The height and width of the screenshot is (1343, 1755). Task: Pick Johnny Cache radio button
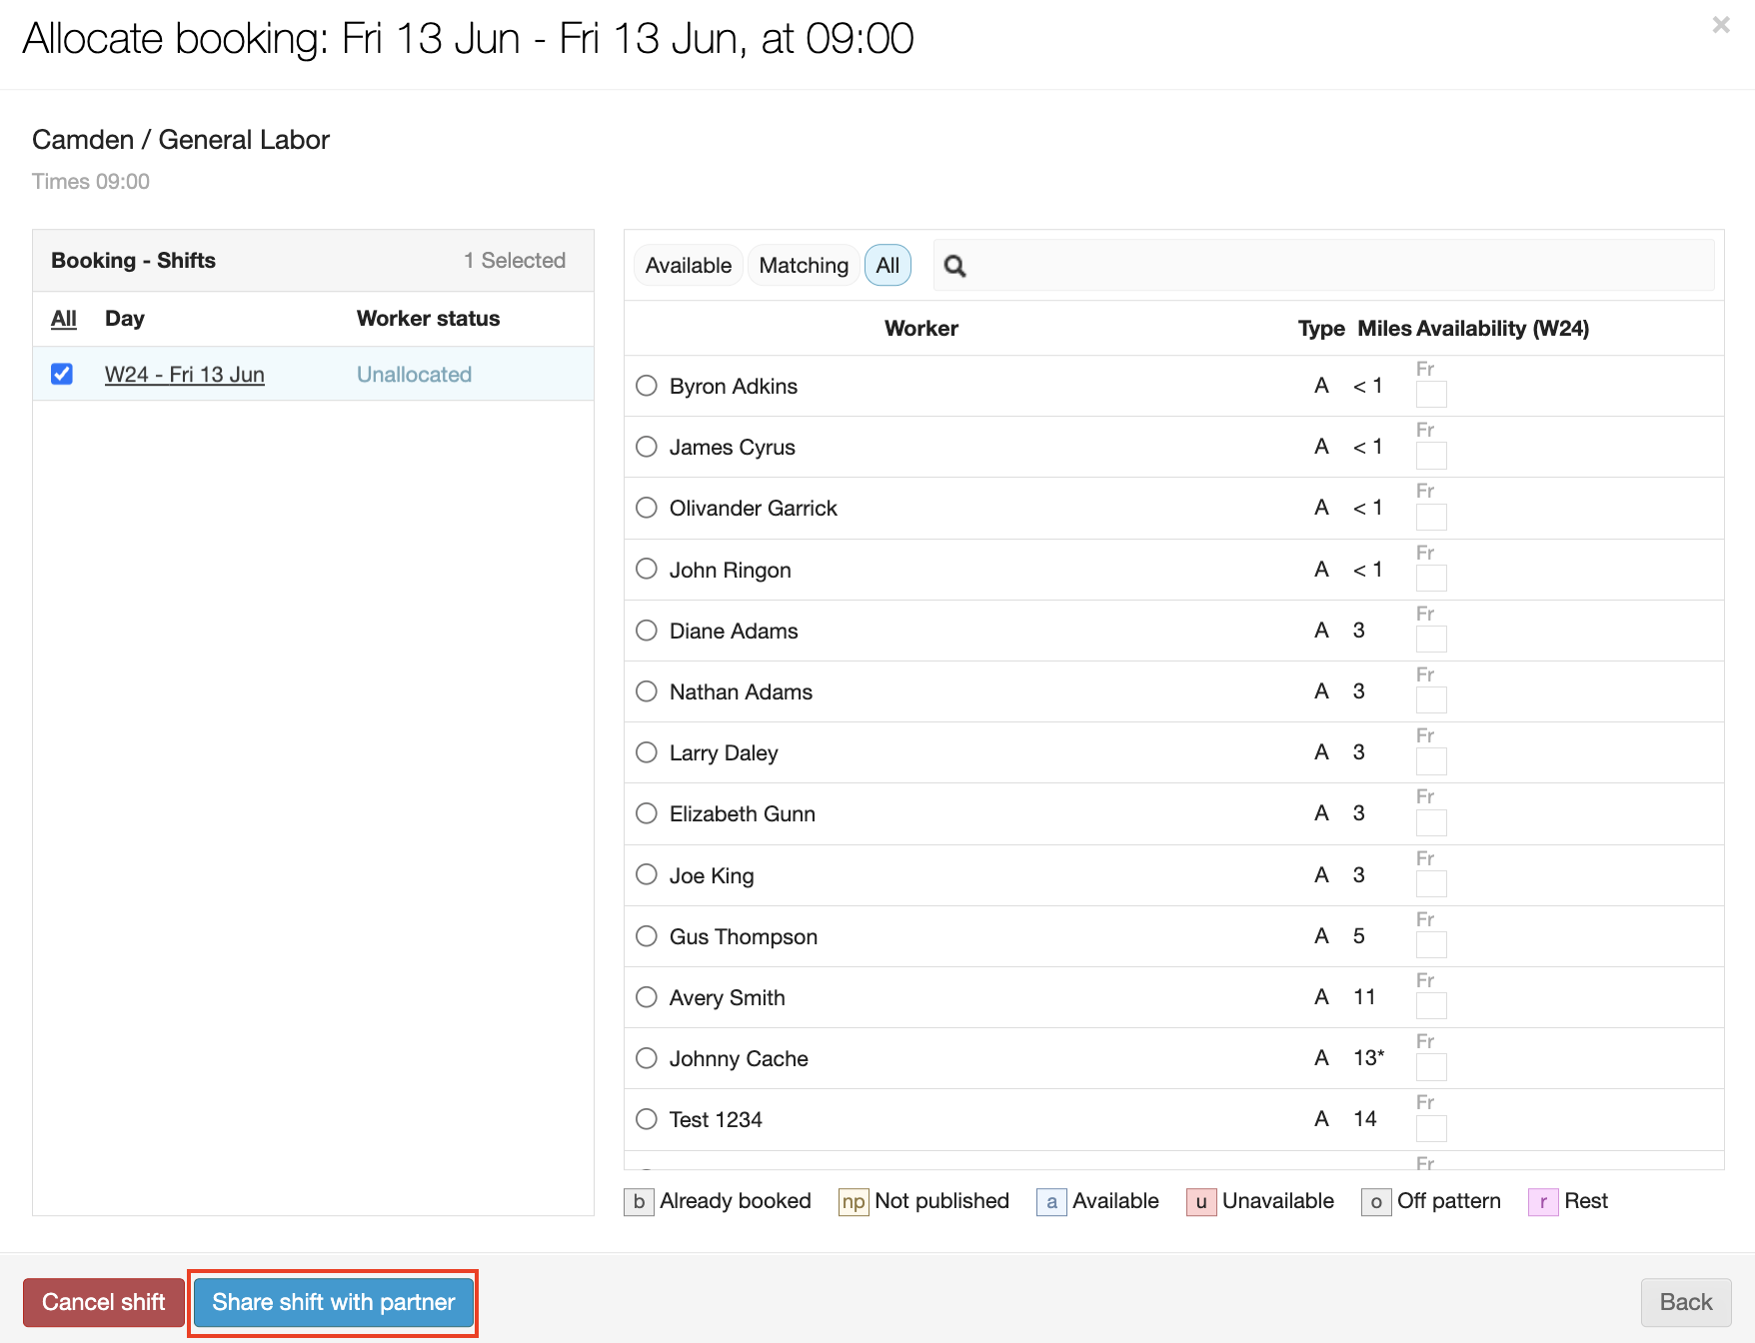[x=647, y=1058]
